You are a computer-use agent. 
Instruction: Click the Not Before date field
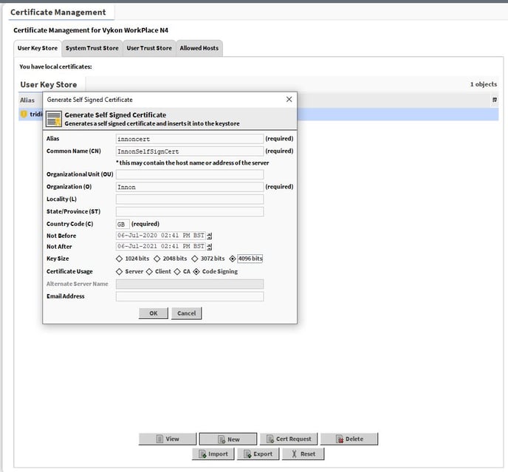point(161,236)
